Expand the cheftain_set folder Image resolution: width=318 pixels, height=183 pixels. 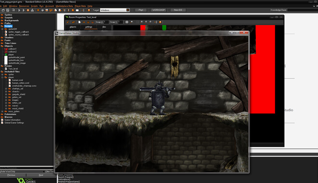tap(6, 89)
